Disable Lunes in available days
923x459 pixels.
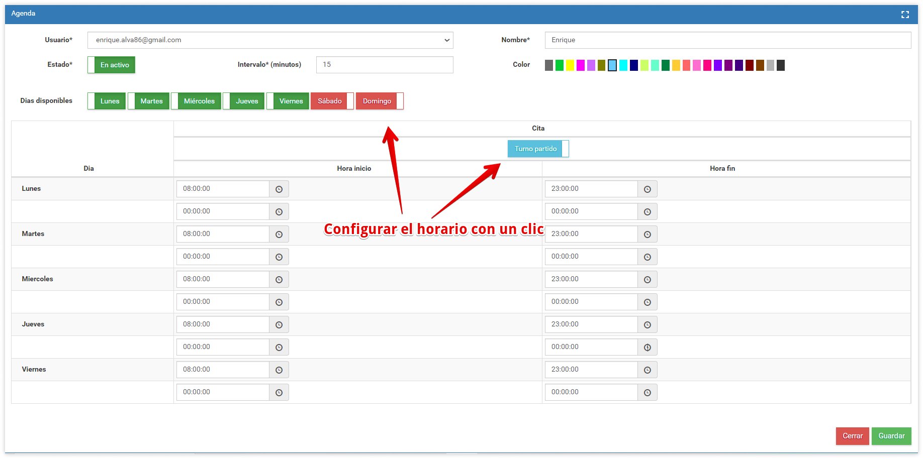click(x=107, y=101)
